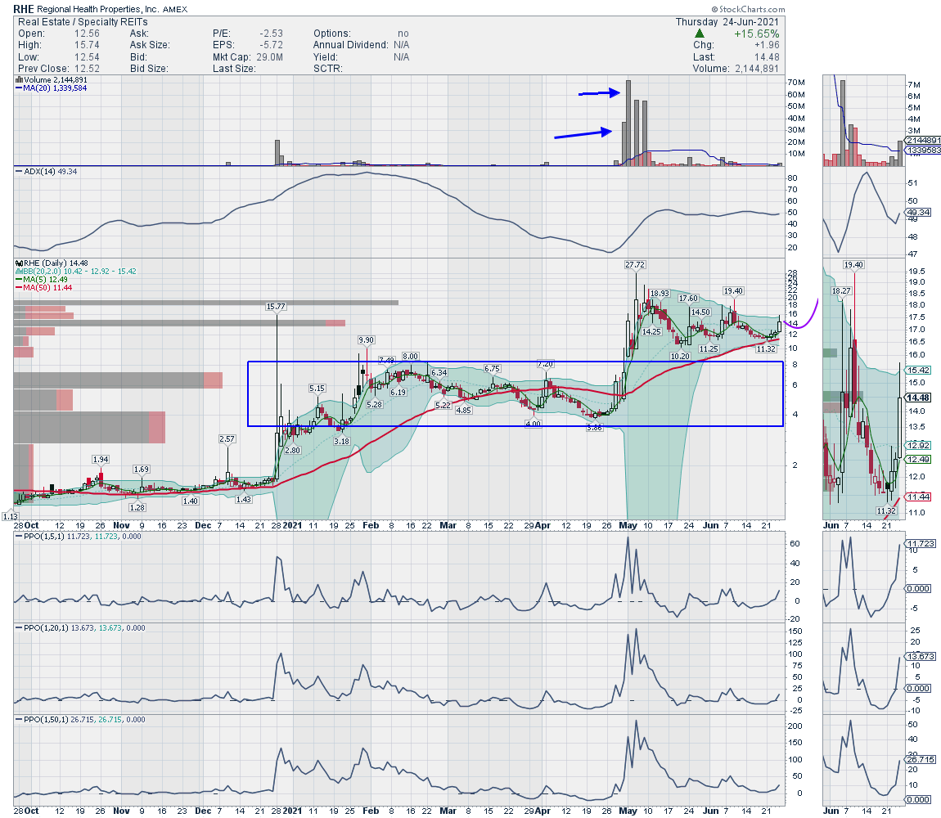Screen dimensions: 941x818
Task: Click the Real Estate / Specialty REITs sector label
Action: [83, 21]
